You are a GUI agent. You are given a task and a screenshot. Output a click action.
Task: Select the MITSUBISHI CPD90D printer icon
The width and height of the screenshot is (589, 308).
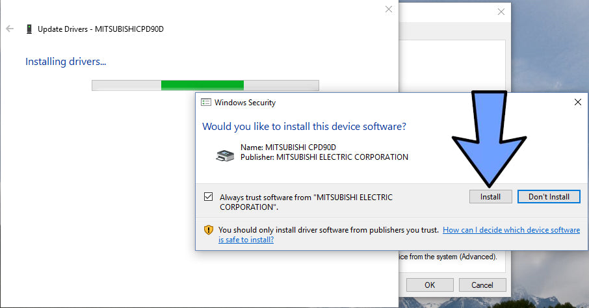pos(225,155)
